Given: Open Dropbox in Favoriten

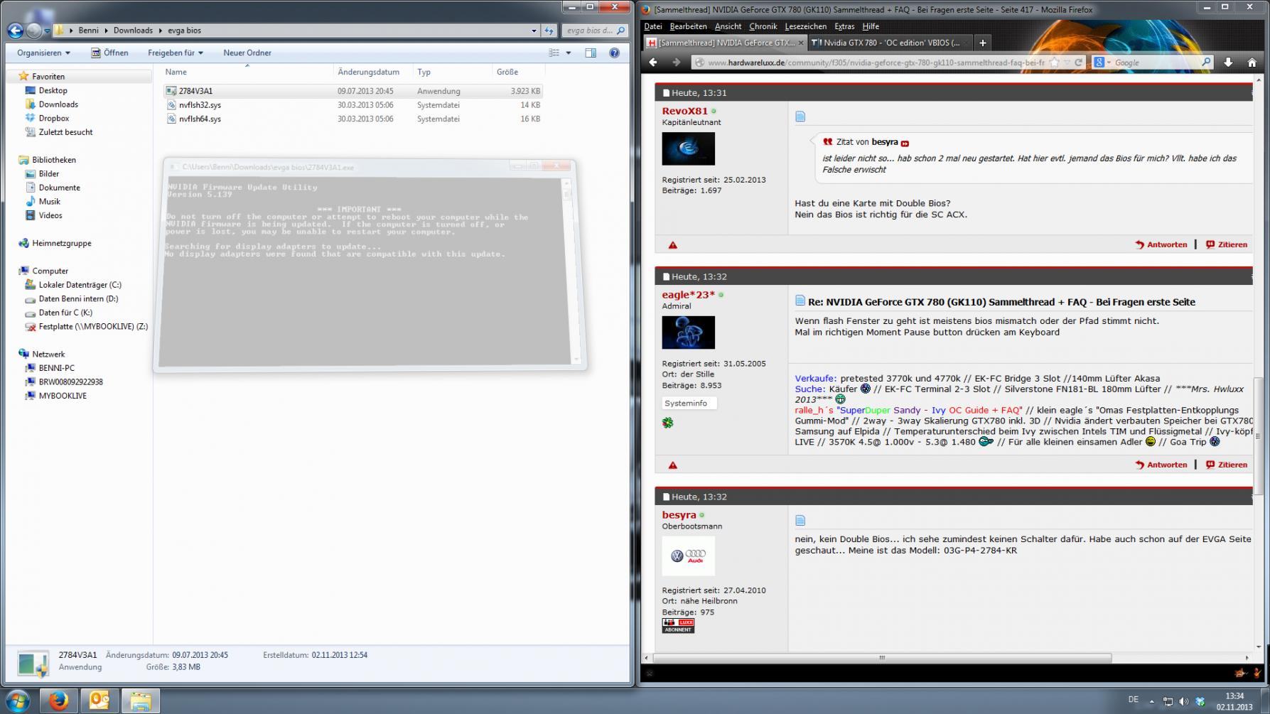Looking at the screenshot, I should point(53,118).
